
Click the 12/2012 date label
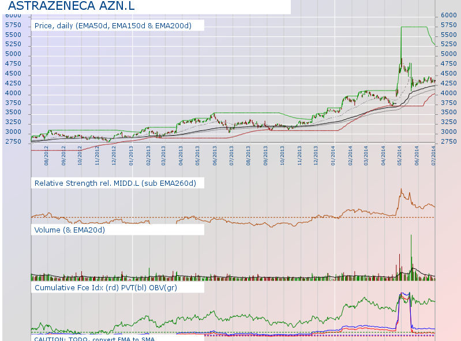pos(114,156)
